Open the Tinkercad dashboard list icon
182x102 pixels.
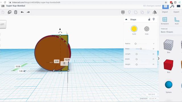[3, 6]
